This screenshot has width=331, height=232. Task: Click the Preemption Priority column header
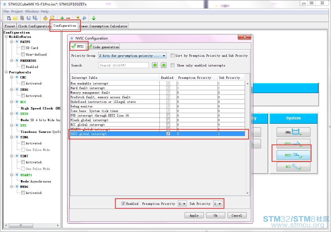pos(197,78)
